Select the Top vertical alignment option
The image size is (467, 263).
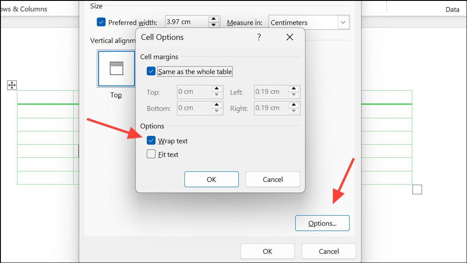116,69
